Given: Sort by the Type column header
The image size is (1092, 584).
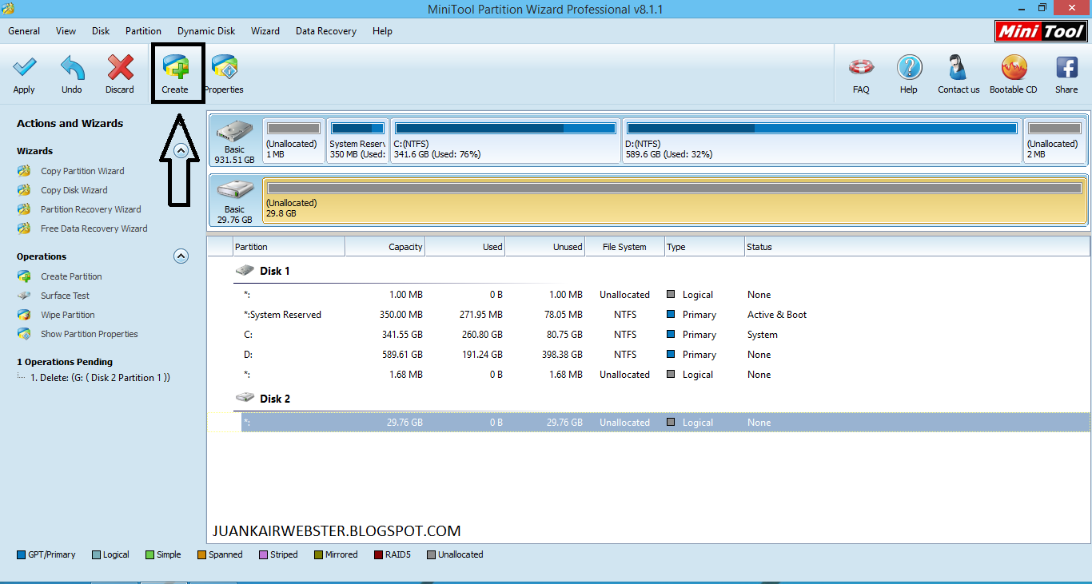Looking at the screenshot, I should [x=704, y=247].
